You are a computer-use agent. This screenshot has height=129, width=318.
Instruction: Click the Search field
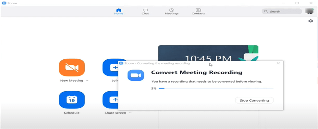[x=282, y=12]
